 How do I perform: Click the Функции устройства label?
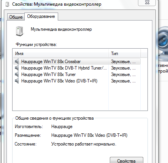(36, 44)
